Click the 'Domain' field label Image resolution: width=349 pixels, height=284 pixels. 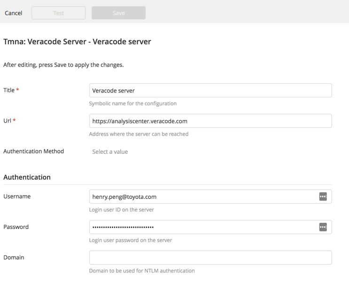(x=14, y=257)
